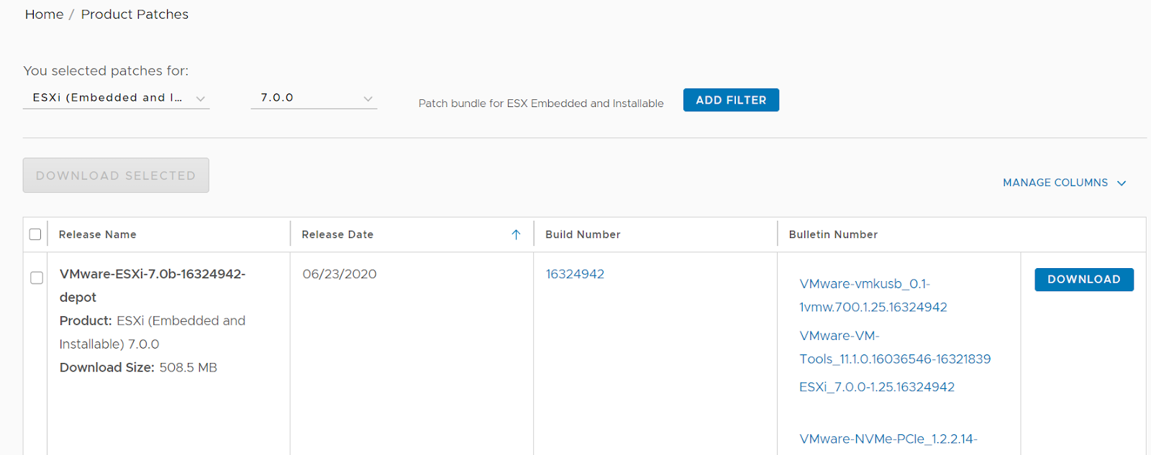Viewport: 1151px width, 455px height.
Task: Open build number 16324942 link
Action: click(575, 274)
